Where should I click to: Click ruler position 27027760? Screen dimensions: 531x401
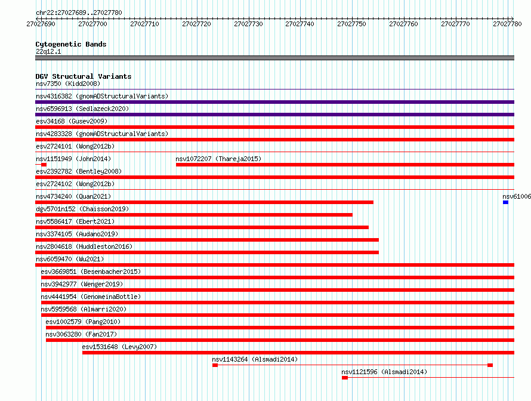[x=403, y=24]
